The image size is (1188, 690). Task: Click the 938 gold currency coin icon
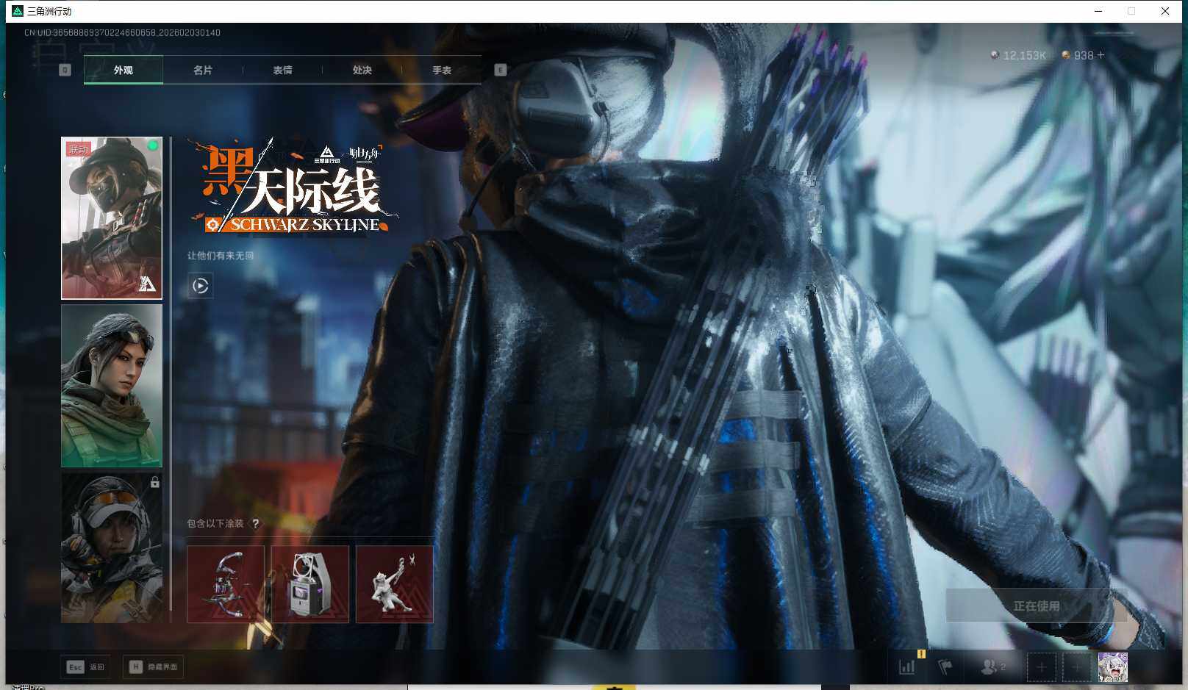pos(1066,55)
